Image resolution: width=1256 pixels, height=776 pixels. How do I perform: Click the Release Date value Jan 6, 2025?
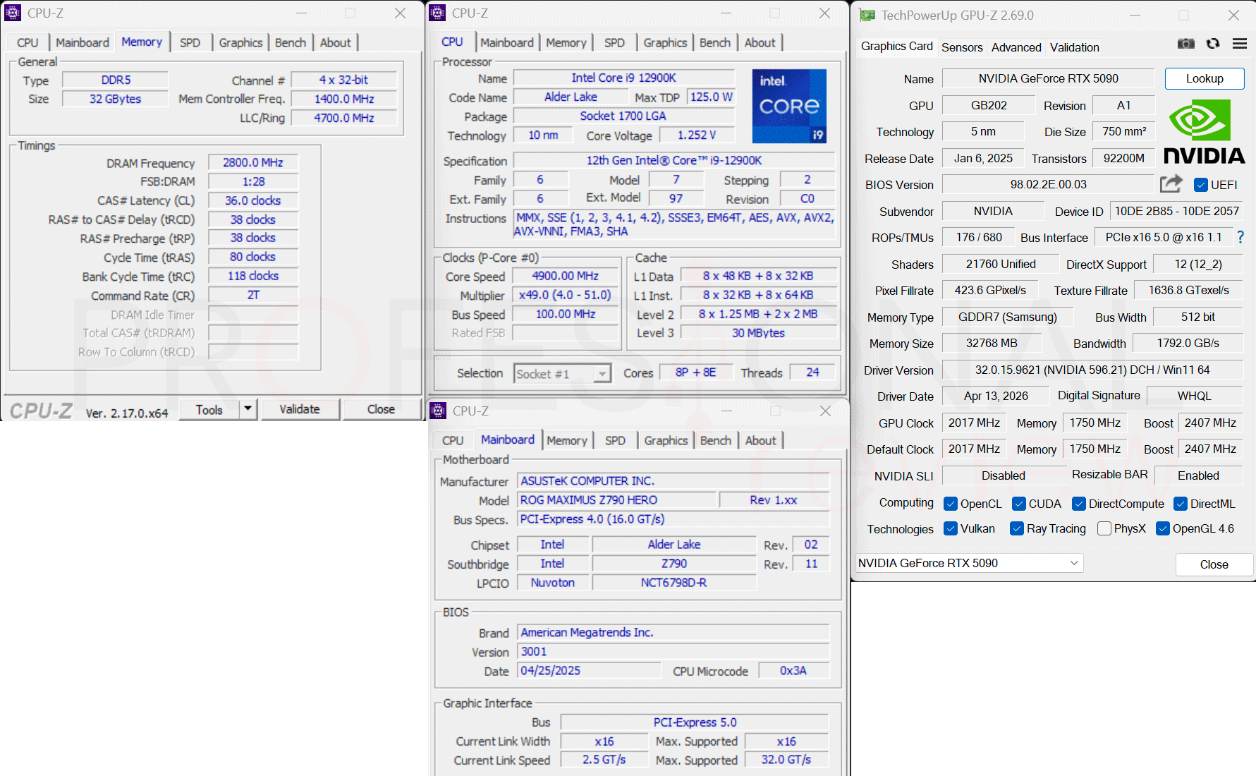pos(983,159)
